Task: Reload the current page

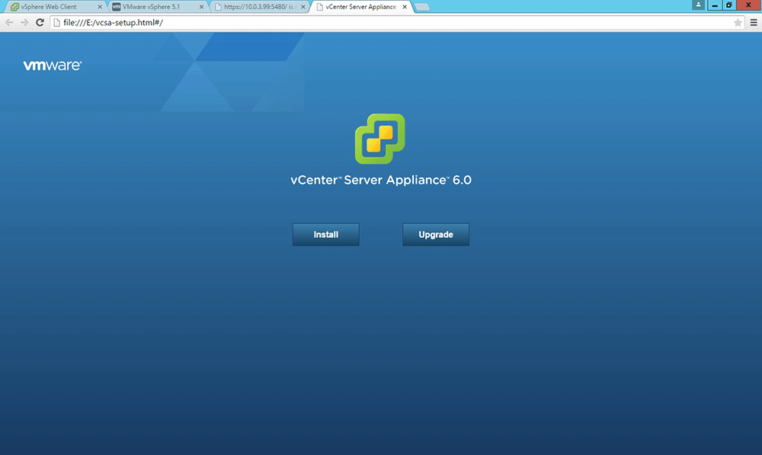Action: coord(40,22)
